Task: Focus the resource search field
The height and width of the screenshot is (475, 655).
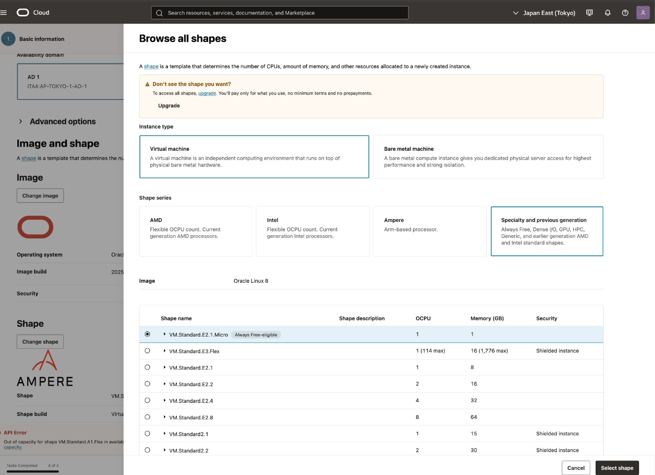Action: coord(280,13)
